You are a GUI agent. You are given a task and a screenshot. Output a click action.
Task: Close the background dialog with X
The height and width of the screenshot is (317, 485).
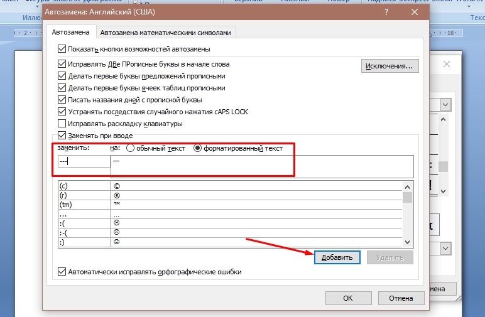(446, 64)
